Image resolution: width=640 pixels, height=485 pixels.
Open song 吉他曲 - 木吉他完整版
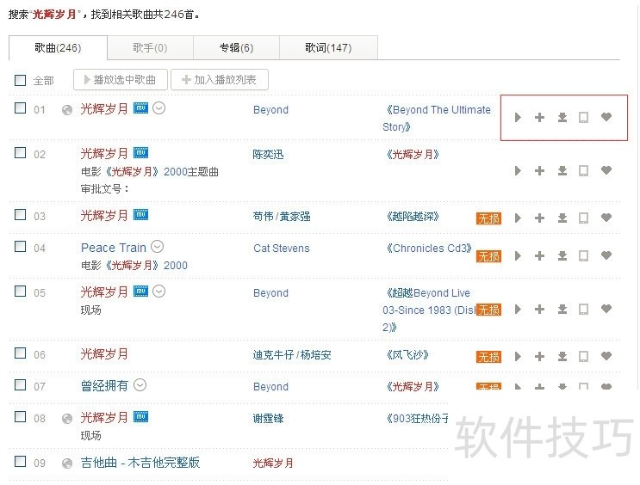pos(140,463)
